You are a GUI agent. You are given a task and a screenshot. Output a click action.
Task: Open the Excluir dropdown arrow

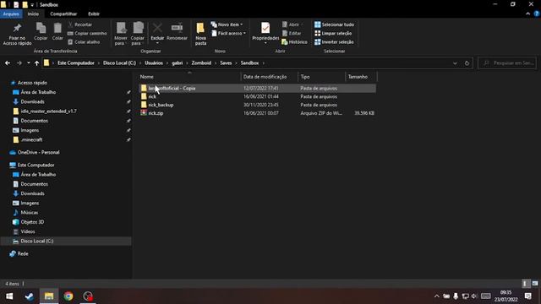point(157,43)
